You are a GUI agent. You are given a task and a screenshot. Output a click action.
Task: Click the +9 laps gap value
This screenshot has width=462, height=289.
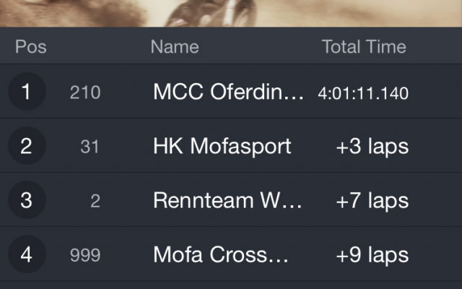tap(372, 255)
